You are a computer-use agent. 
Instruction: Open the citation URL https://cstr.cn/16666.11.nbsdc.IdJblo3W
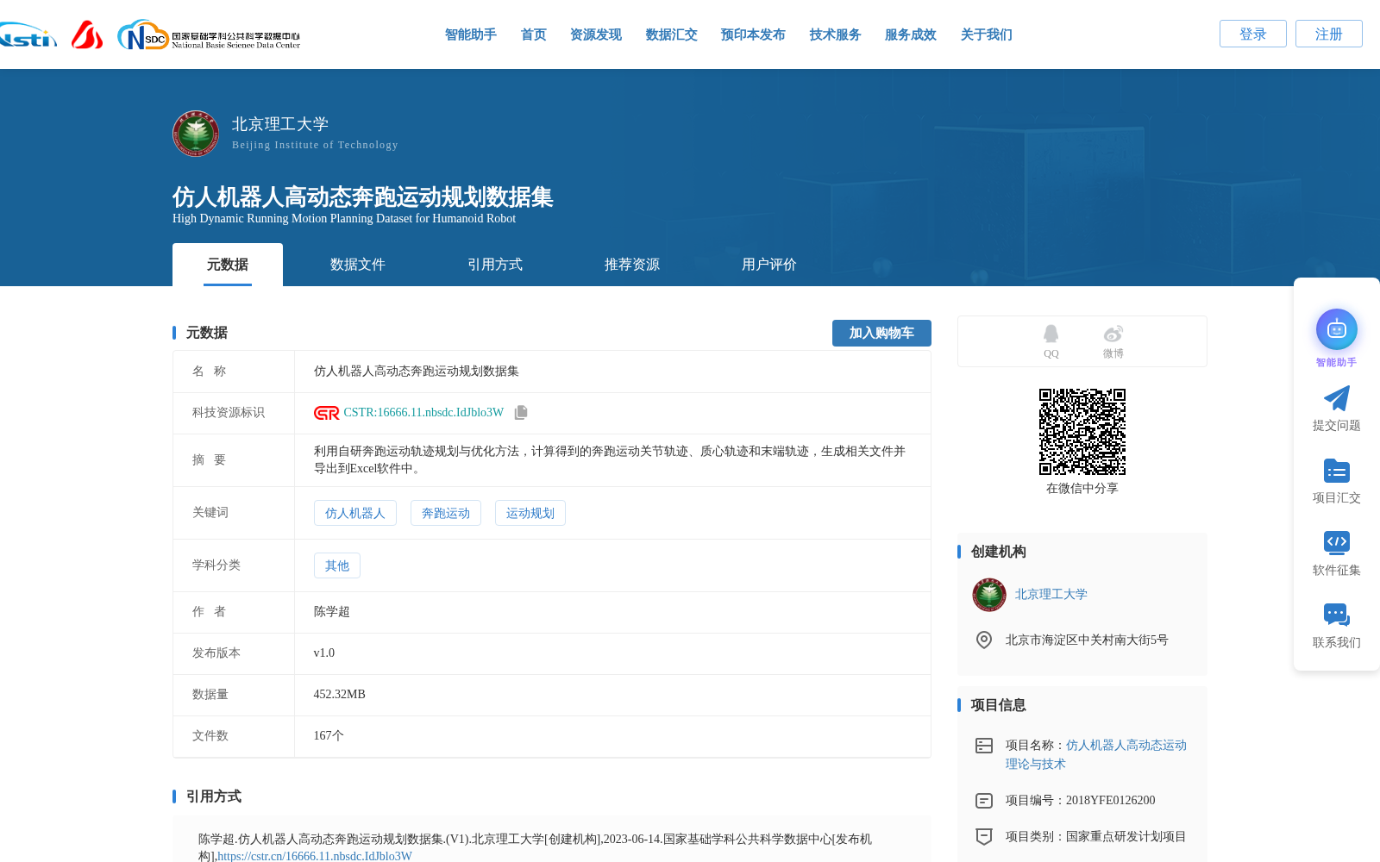(315, 856)
